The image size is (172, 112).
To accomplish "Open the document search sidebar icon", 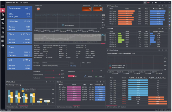I will [3, 32].
